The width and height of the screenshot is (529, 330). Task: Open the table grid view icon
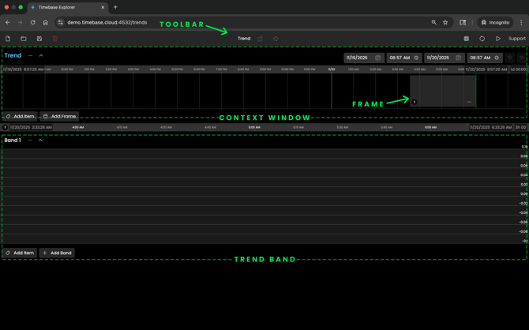pyautogui.click(x=467, y=39)
